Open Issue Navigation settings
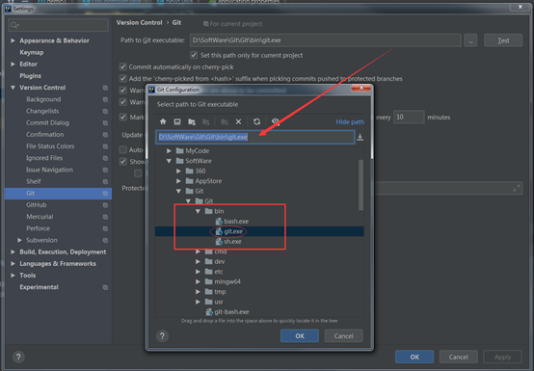Screen dimensions: 534x371 (49, 170)
